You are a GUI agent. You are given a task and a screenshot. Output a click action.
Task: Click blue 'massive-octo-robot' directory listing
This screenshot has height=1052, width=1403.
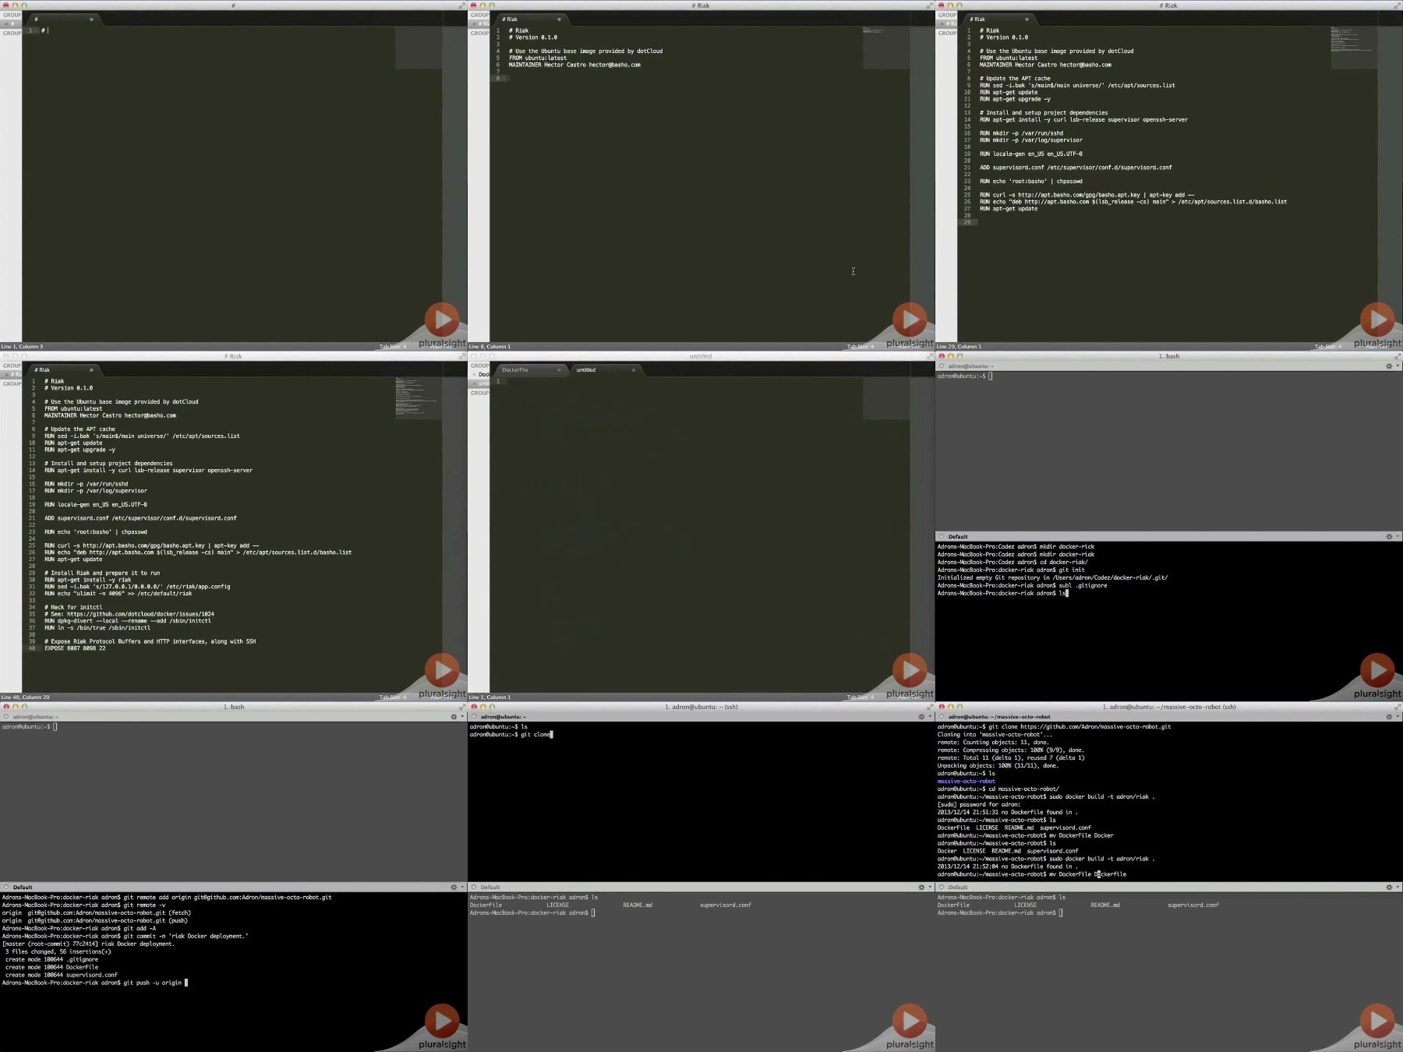coord(966,781)
